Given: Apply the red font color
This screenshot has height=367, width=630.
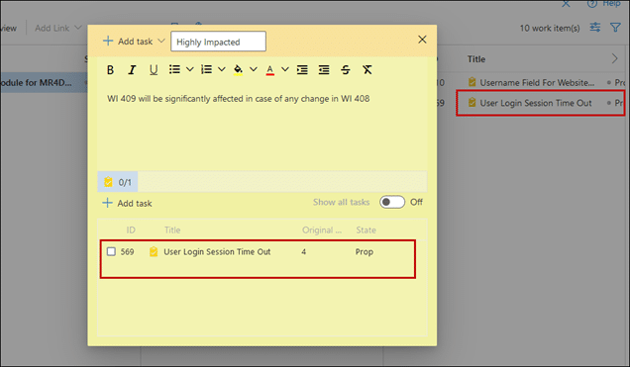Looking at the screenshot, I should pyautogui.click(x=270, y=70).
